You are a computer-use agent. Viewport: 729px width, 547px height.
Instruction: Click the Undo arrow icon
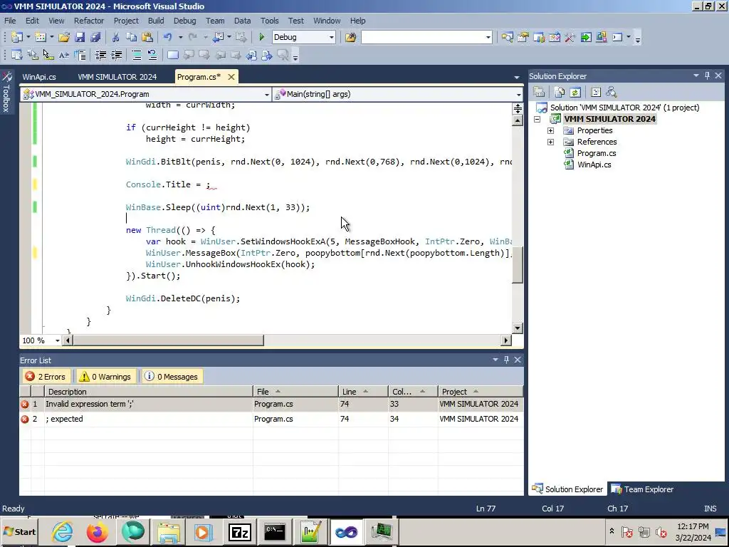[x=168, y=37]
